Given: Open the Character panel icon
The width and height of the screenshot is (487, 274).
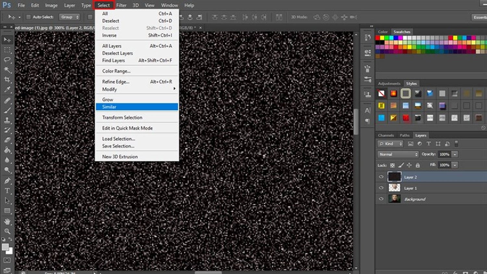Looking at the screenshot, I should [x=368, y=111].
